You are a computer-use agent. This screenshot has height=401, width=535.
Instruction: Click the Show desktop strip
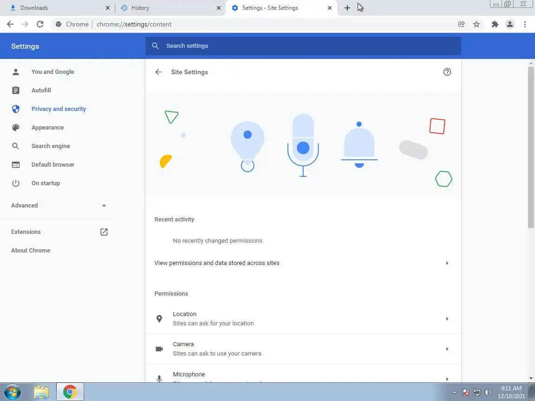pyautogui.click(x=532, y=392)
